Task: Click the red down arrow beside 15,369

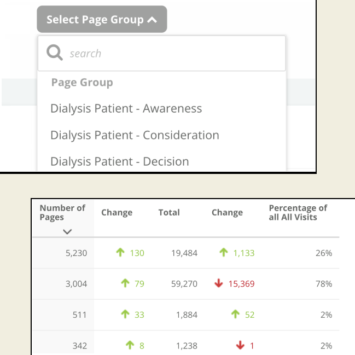Action: pyautogui.click(x=219, y=284)
